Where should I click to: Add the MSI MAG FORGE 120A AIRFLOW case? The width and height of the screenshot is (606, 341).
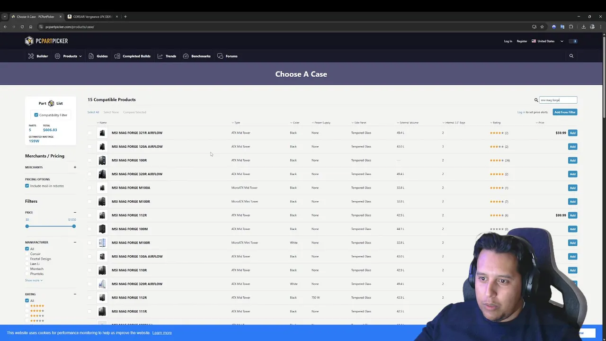coord(572,147)
